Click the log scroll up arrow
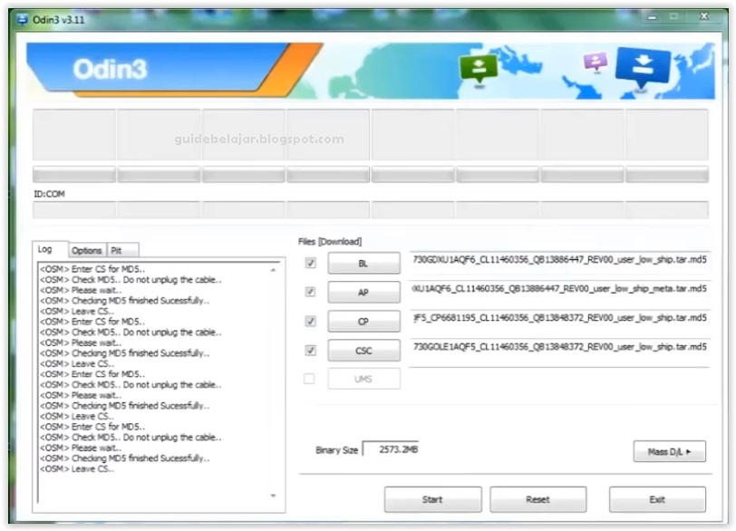Image resolution: width=736 pixels, height=531 pixels. tap(273, 270)
